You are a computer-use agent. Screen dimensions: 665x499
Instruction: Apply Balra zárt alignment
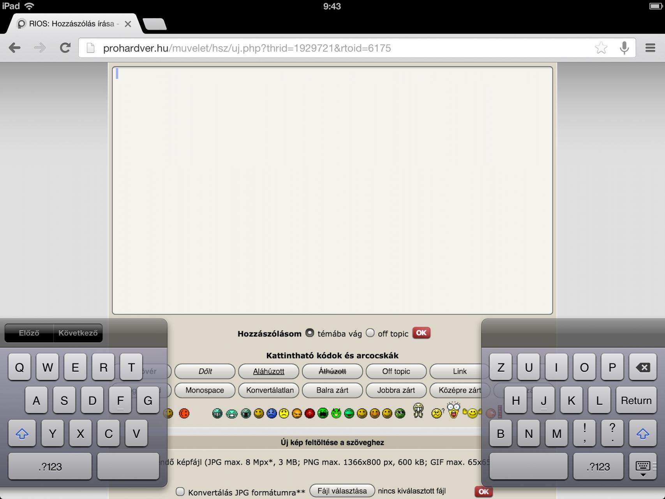tap(332, 390)
